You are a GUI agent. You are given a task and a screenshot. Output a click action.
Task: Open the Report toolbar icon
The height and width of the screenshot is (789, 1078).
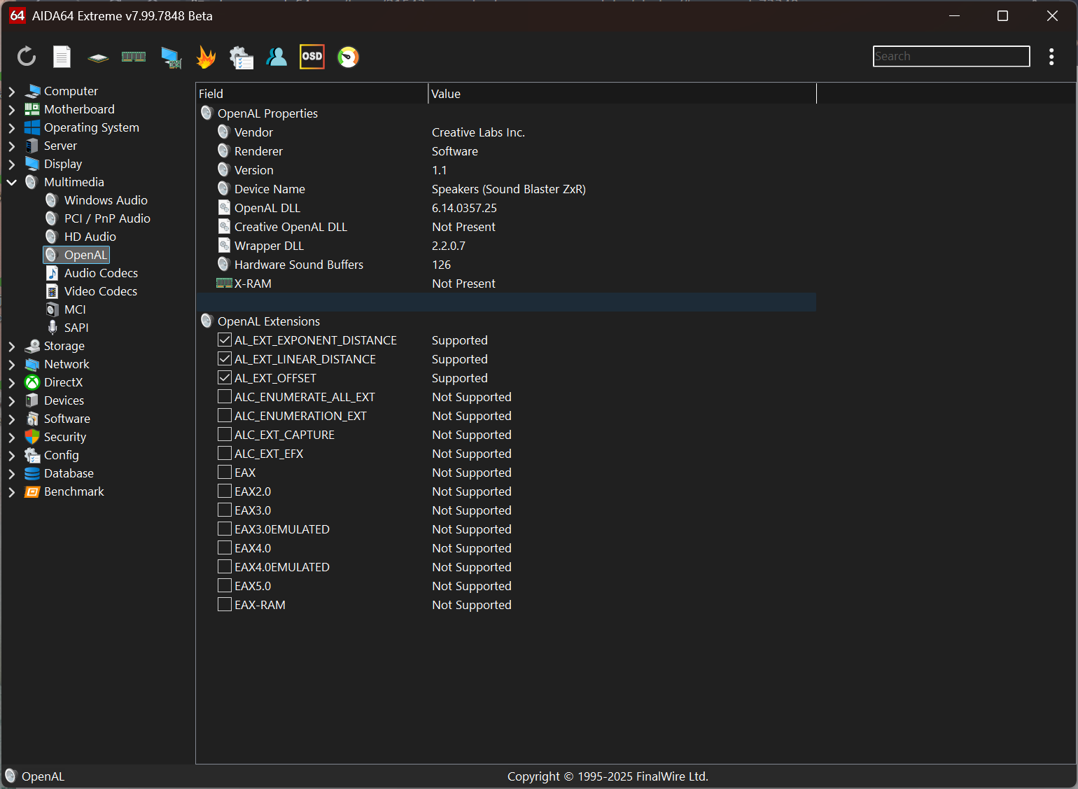coord(62,57)
